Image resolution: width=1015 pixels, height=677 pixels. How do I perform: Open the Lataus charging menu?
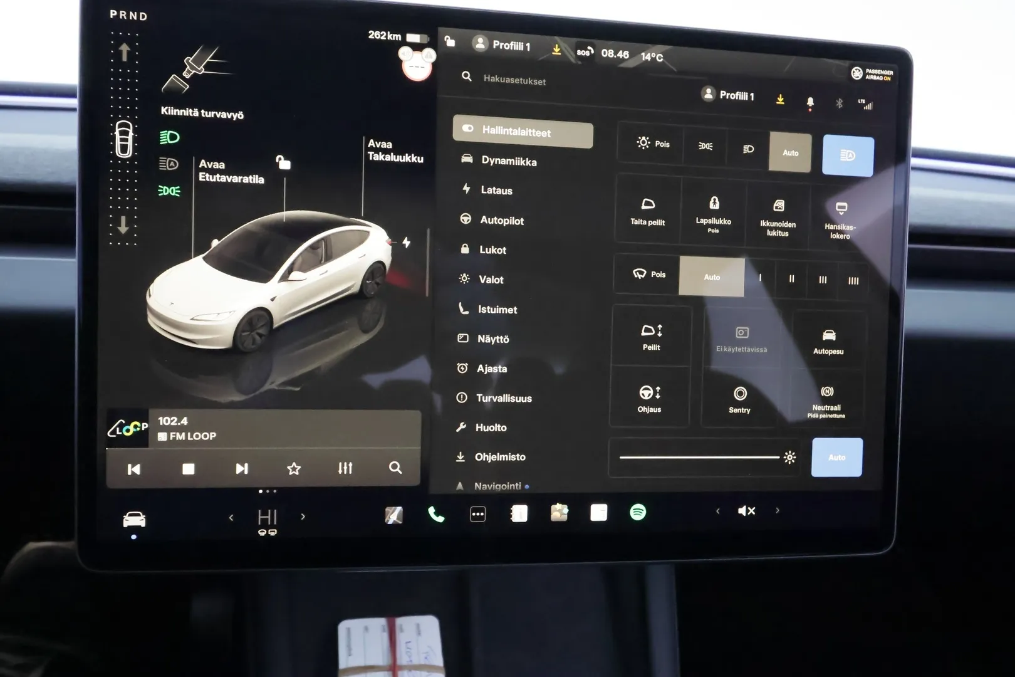point(496,190)
